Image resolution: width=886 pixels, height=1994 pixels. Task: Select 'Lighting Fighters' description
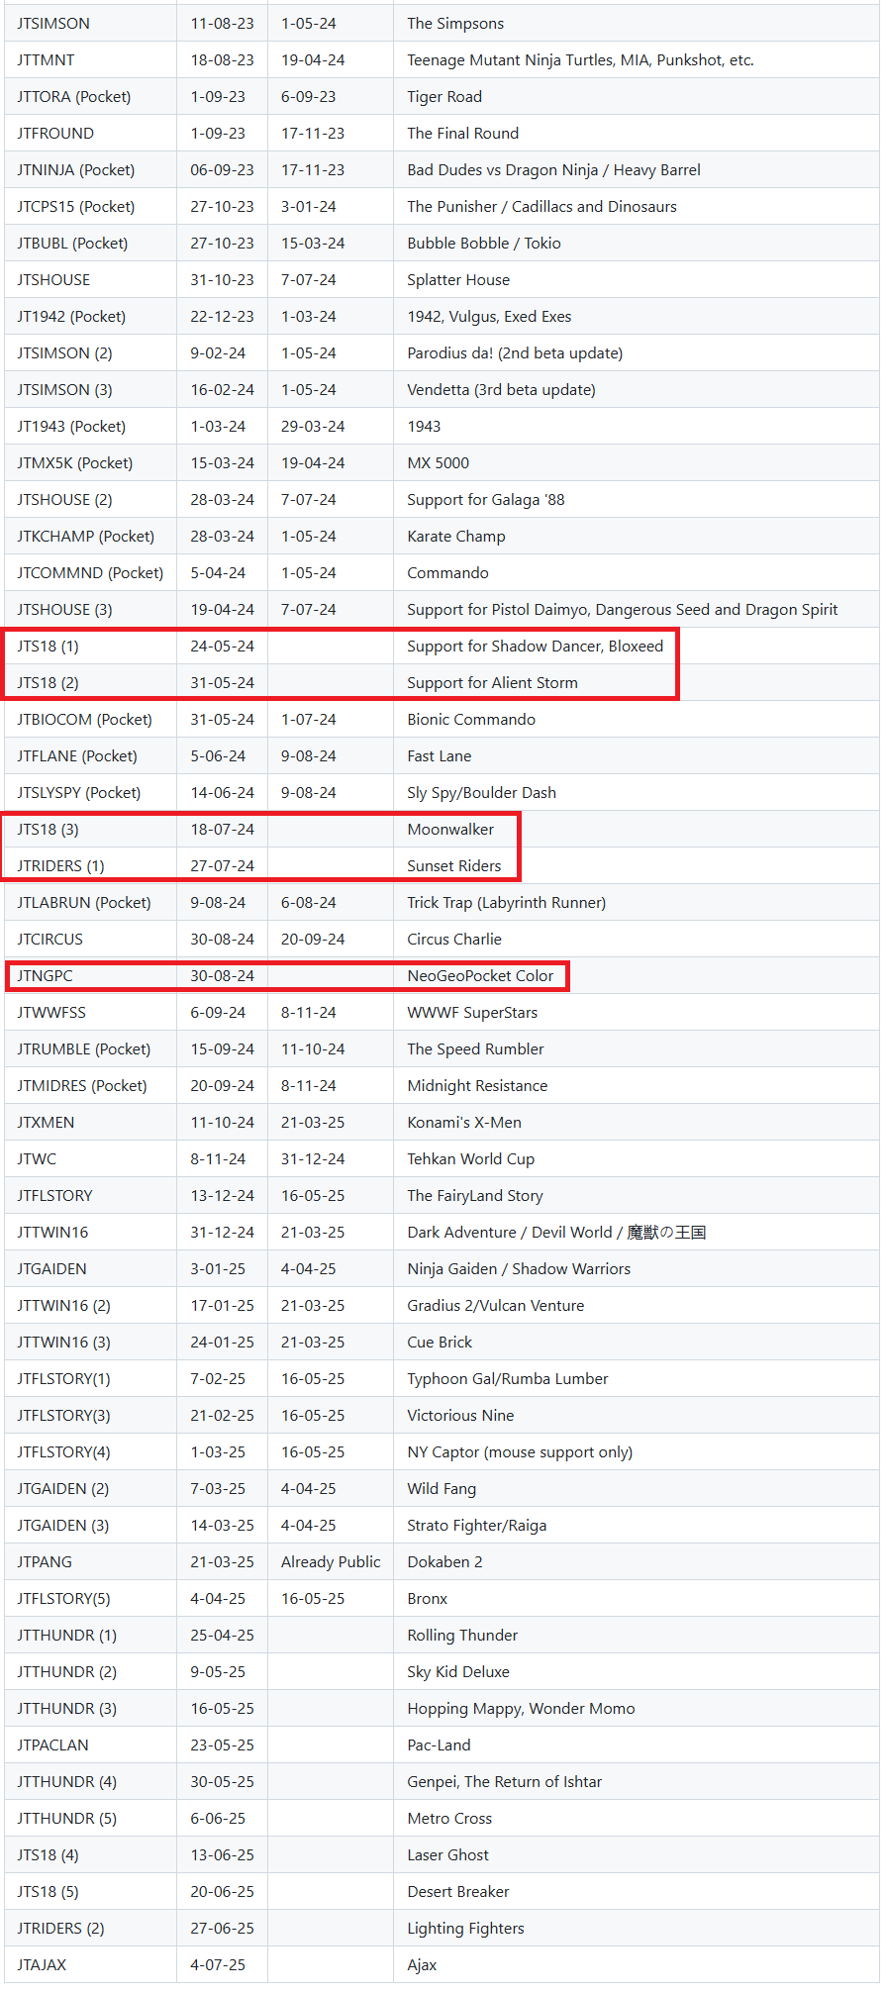pos(465,1929)
